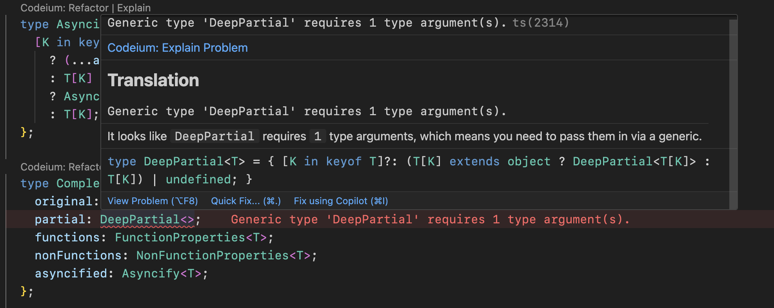The image size is (774, 308).
Task: Click FunctionProperties<T> in functions line
Action: click(191, 237)
